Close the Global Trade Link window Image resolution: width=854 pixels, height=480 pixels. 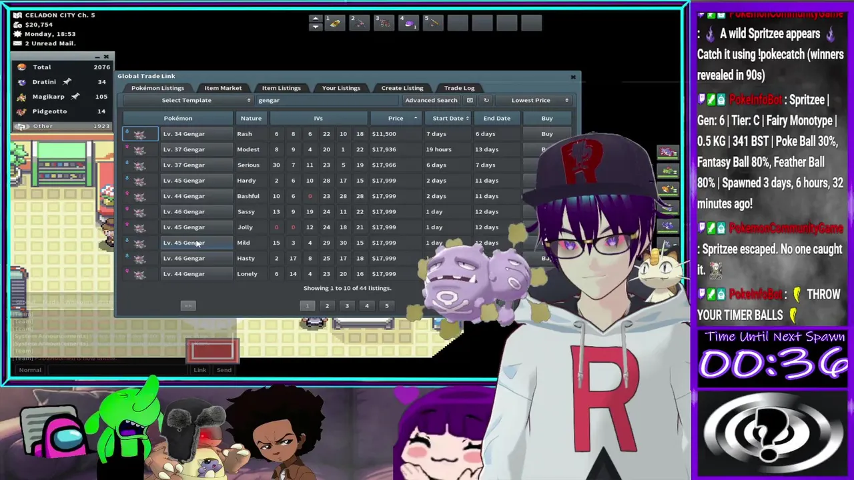pos(572,77)
